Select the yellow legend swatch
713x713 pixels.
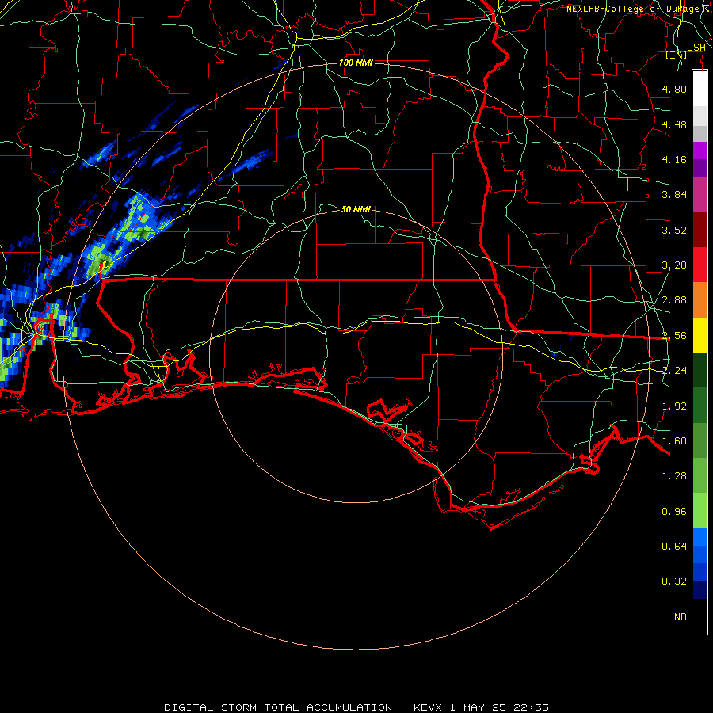pyautogui.click(x=700, y=335)
